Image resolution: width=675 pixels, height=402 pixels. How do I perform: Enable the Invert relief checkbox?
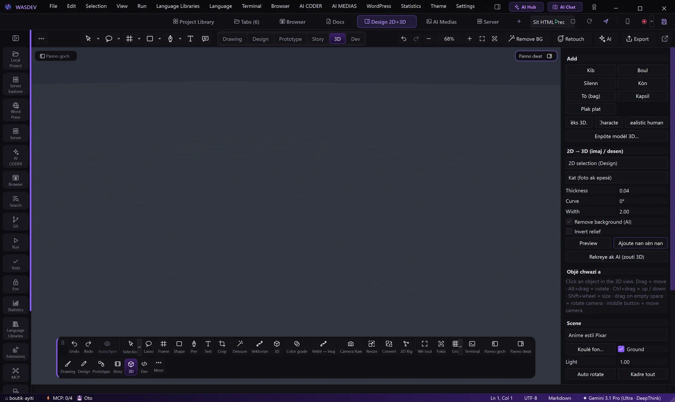(569, 231)
